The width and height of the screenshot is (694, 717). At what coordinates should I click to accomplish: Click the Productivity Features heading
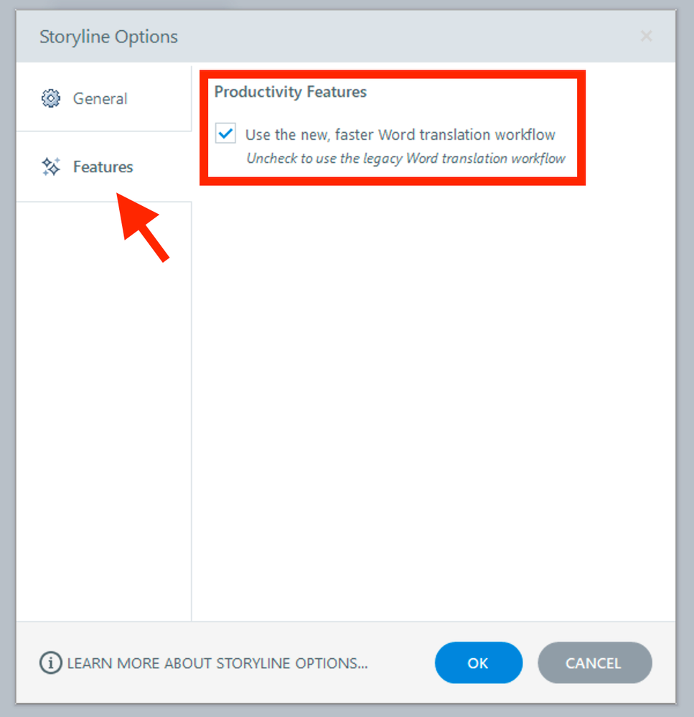(290, 92)
